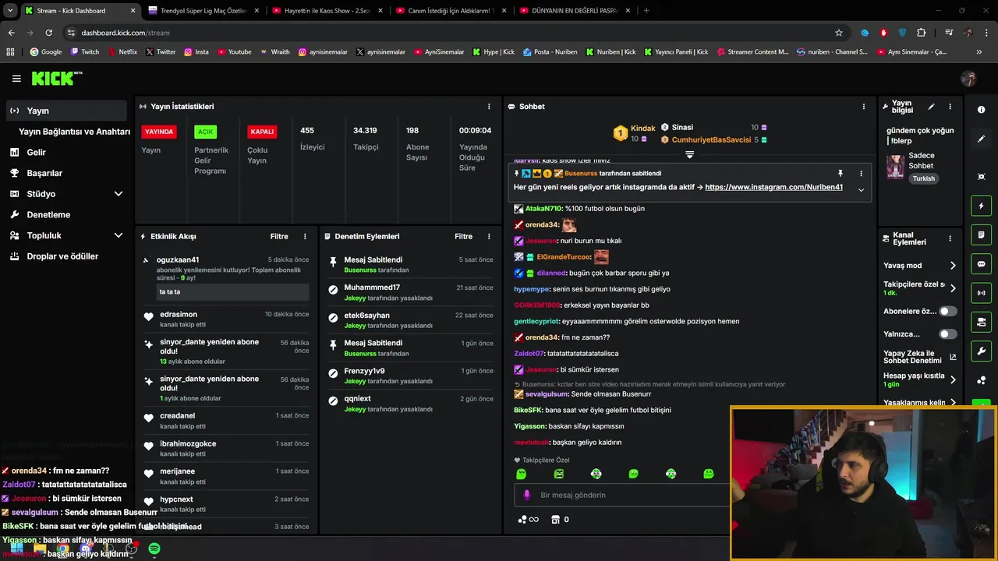The width and height of the screenshot is (998, 561).
Task: Expand the Topluluk sidebar section
Action: click(119, 235)
